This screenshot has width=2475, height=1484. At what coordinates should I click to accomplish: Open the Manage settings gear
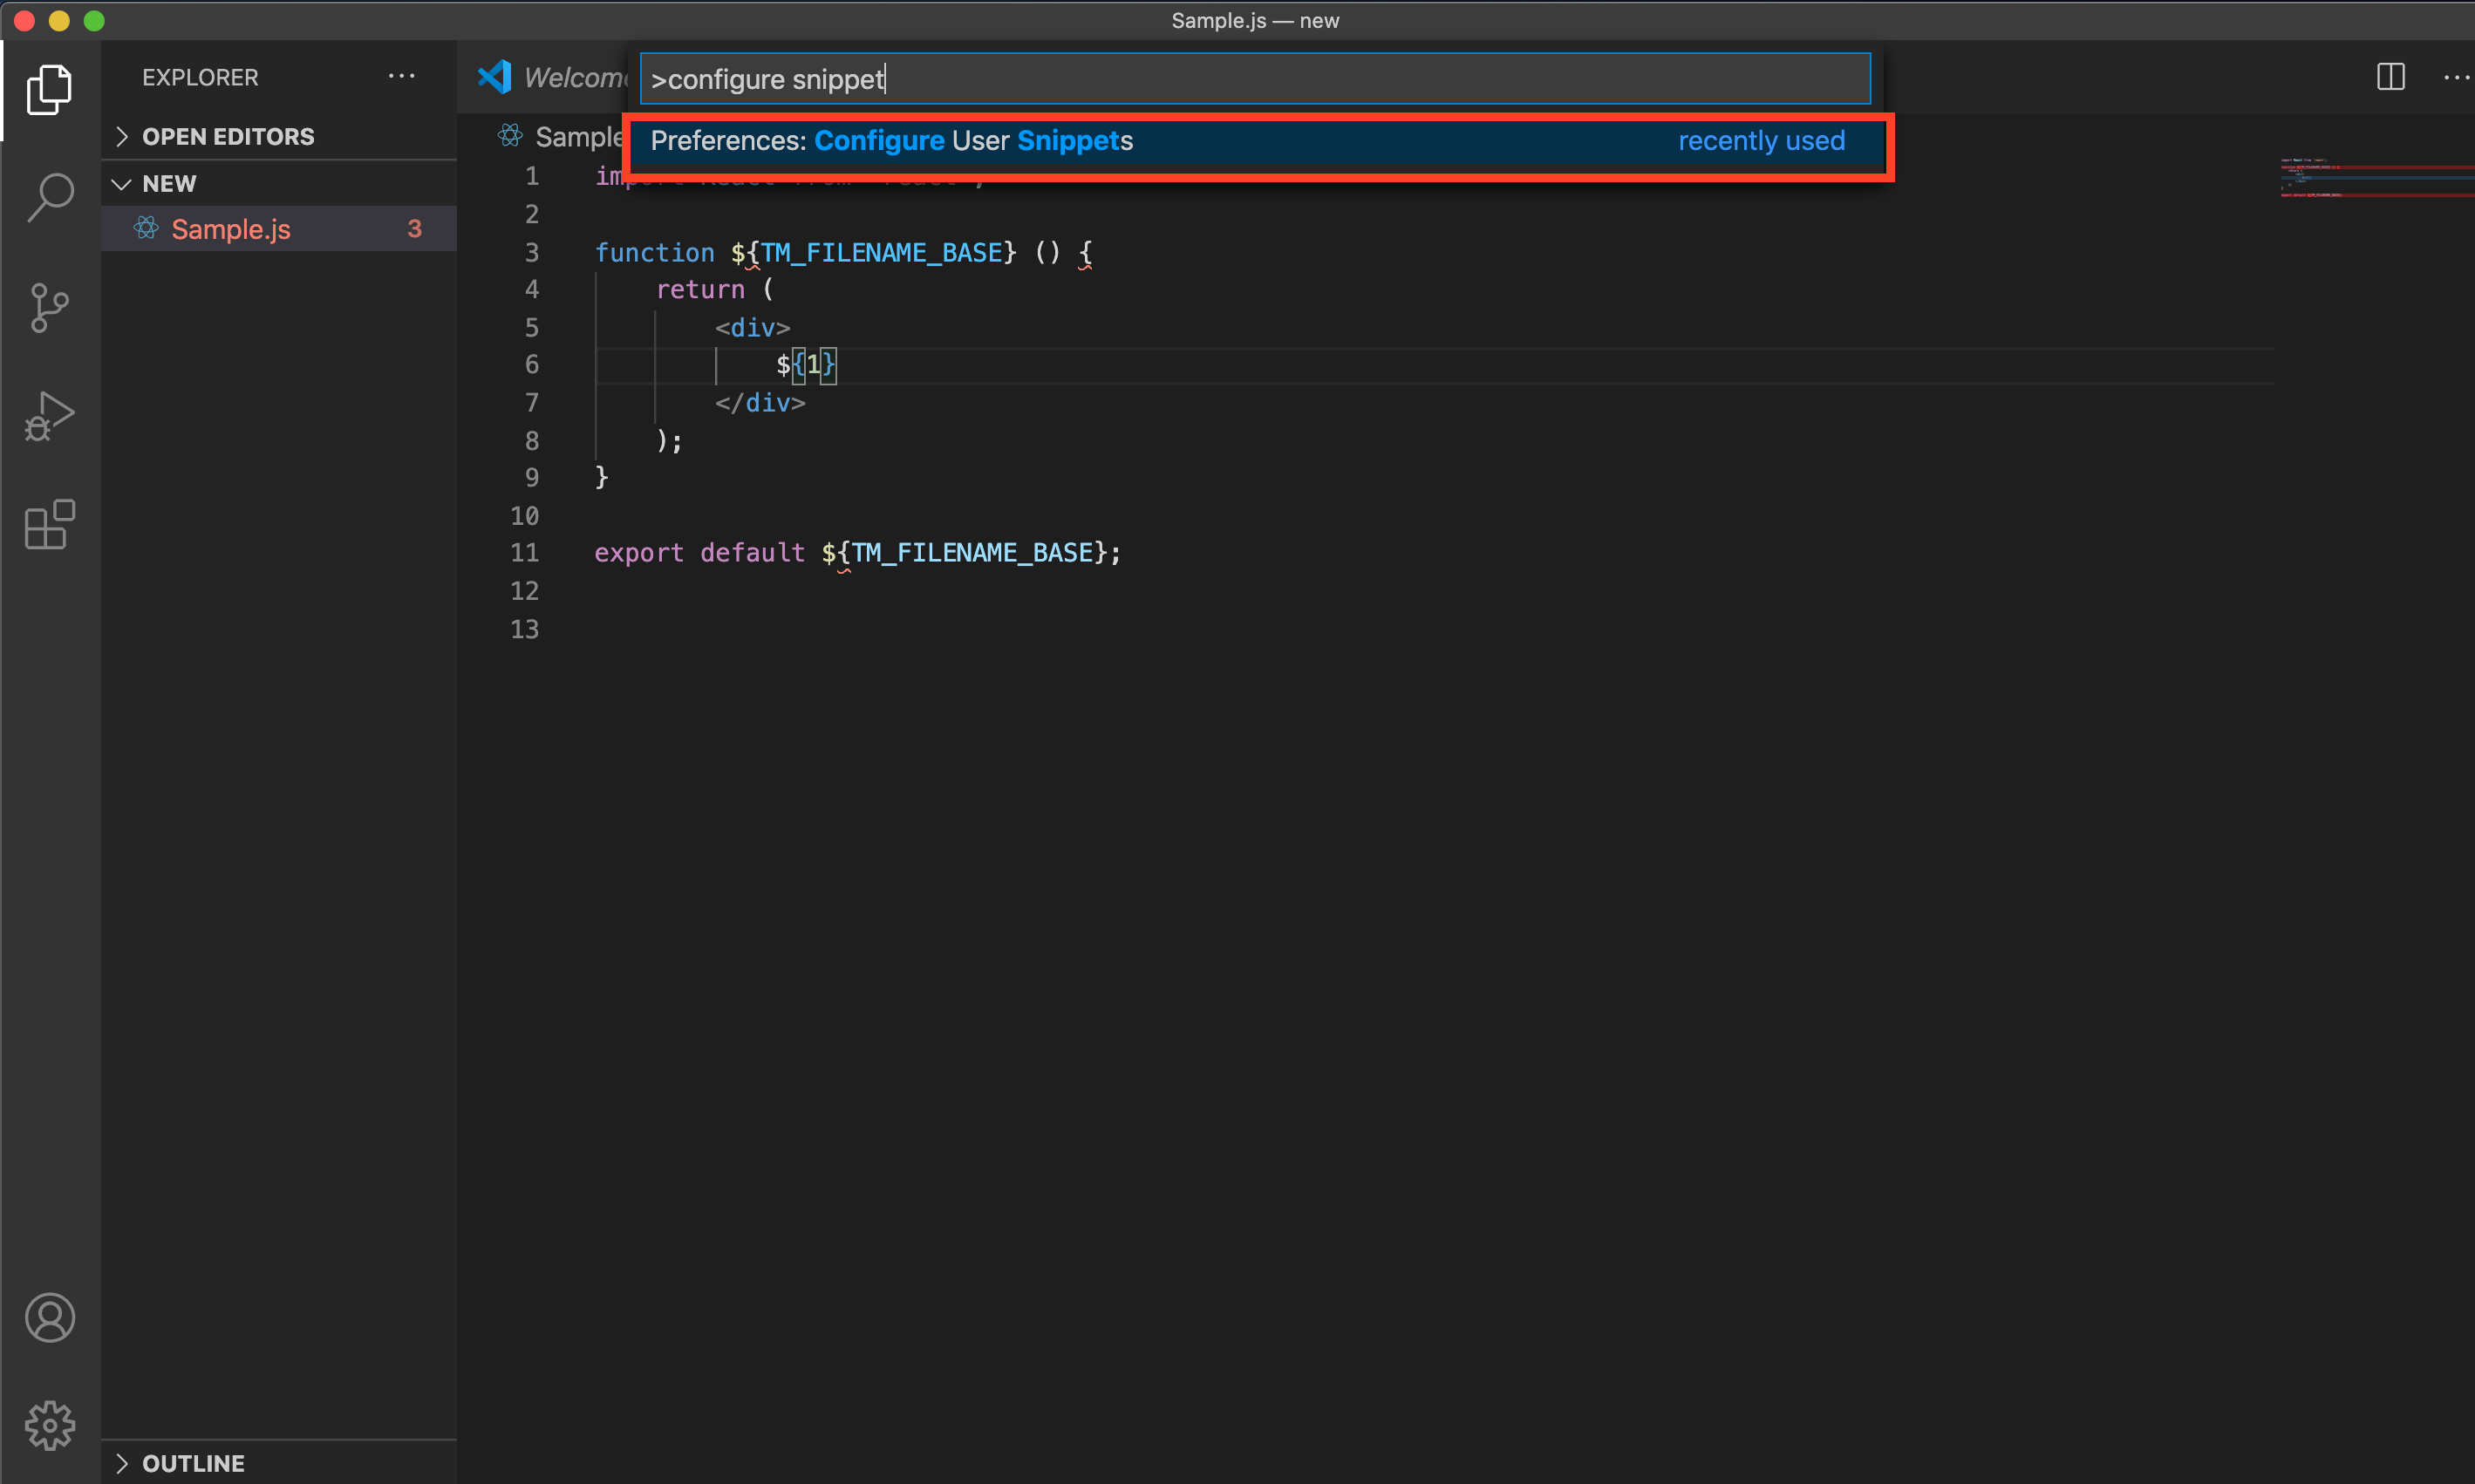(x=49, y=1426)
